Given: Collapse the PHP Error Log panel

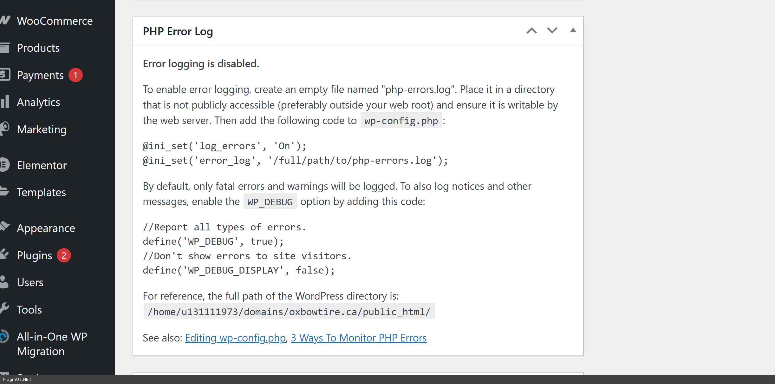Looking at the screenshot, I should [x=573, y=30].
